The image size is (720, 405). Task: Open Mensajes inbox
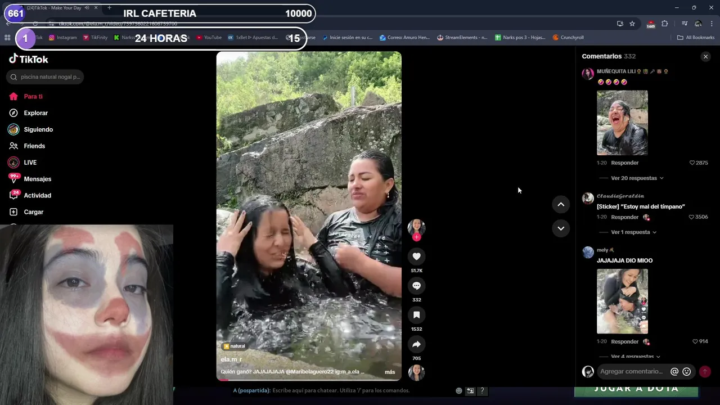[x=30, y=179]
